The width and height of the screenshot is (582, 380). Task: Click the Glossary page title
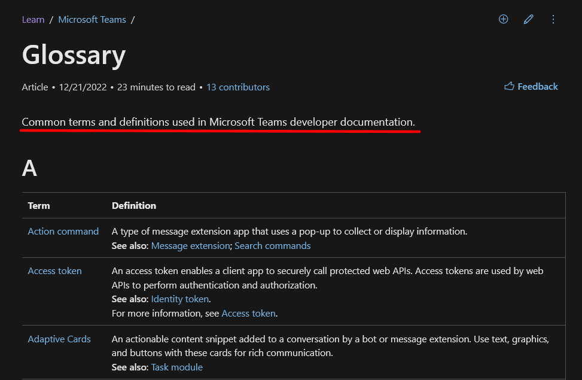[74, 55]
